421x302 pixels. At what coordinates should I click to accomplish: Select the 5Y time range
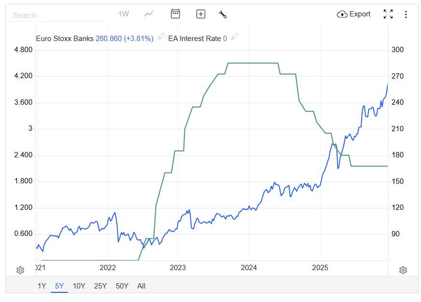pos(59,286)
